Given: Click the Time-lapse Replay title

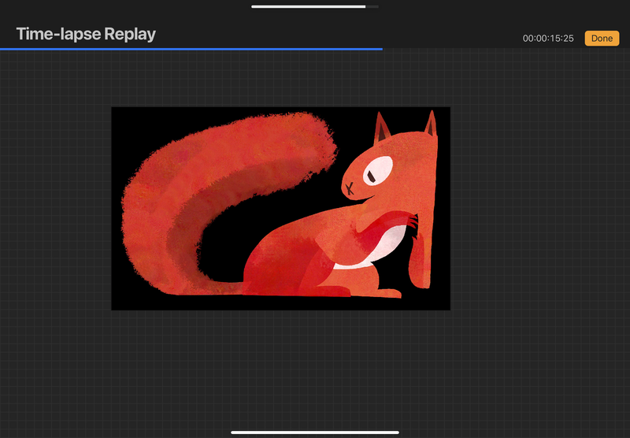Looking at the screenshot, I should tap(86, 34).
